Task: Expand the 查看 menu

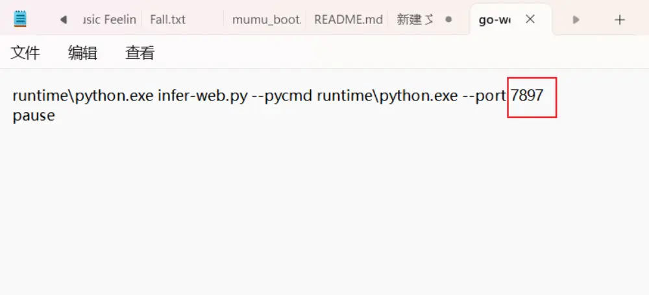Action: click(140, 53)
